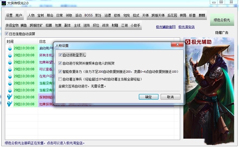The height and width of the screenshot is (147, 239).
Task: Open the 副本 tab
Action: 68,25
